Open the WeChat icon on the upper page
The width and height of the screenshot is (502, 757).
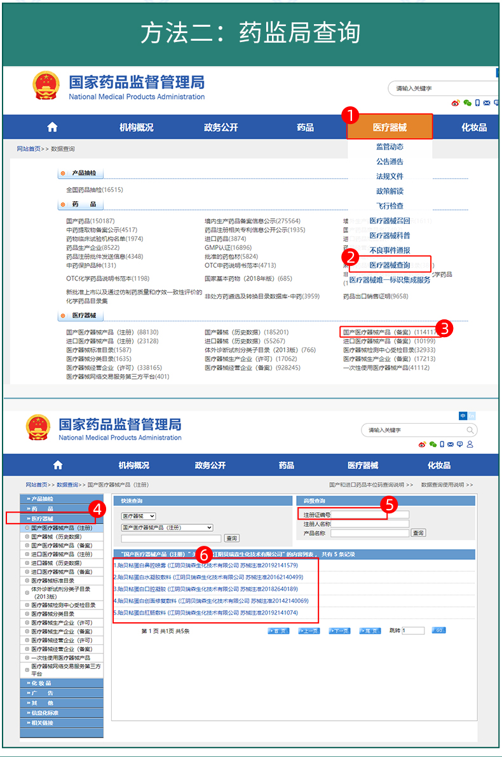[x=467, y=103]
